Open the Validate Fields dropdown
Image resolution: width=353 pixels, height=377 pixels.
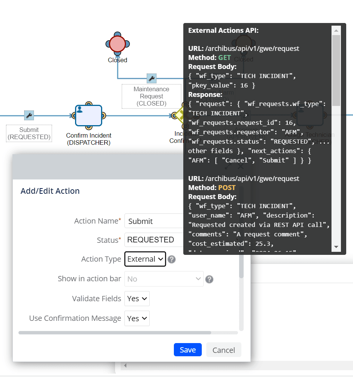(x=137, y=299)
